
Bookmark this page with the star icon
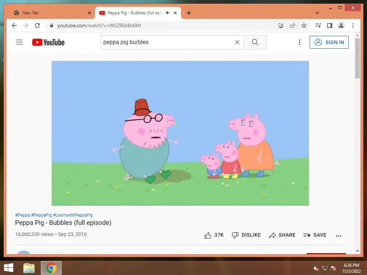coord(304,25)
